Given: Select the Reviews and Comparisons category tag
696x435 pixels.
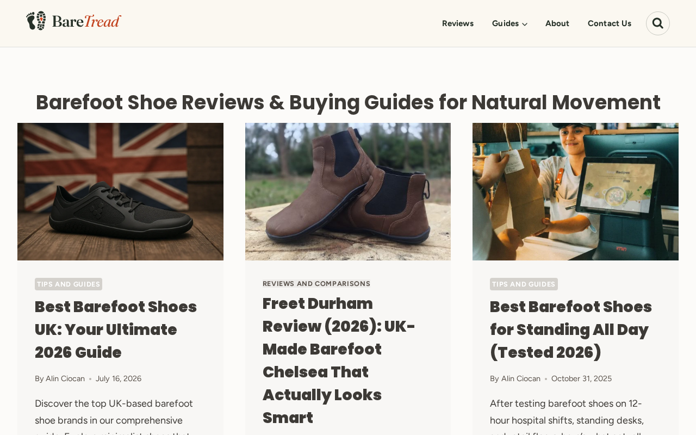Looking at the screenshot, I should tap(316, 284).
